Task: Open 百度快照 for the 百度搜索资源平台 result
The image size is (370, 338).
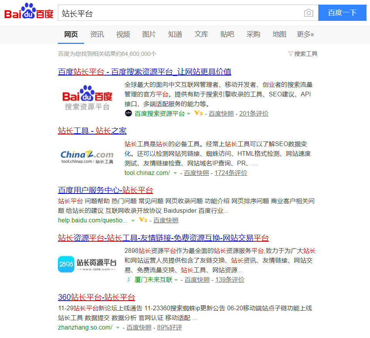Action: coord(221,114)
